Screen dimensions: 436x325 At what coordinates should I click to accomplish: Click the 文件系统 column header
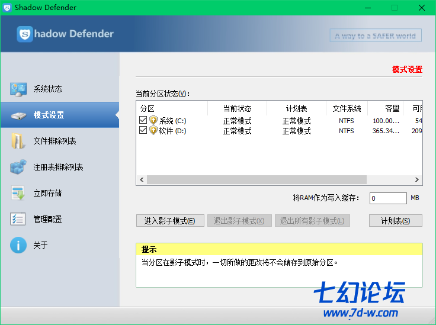(347, 108)
